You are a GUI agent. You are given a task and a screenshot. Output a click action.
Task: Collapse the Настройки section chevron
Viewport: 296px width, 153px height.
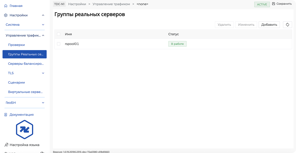(x=43, y=15)
